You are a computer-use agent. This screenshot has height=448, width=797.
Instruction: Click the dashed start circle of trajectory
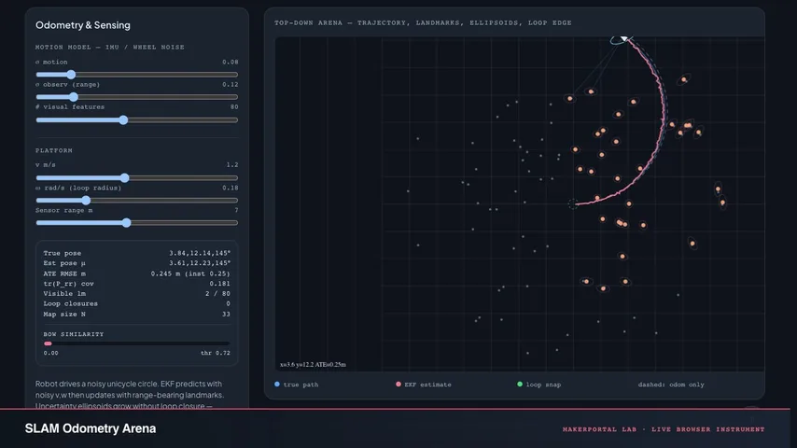(573, 203)
